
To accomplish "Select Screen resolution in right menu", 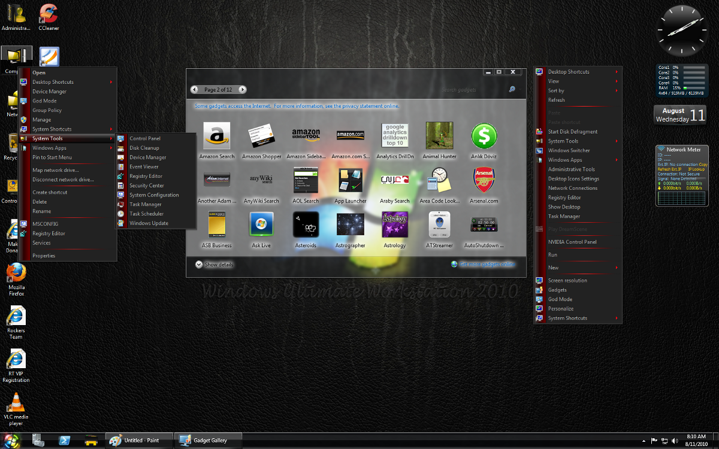I will 578,280.
